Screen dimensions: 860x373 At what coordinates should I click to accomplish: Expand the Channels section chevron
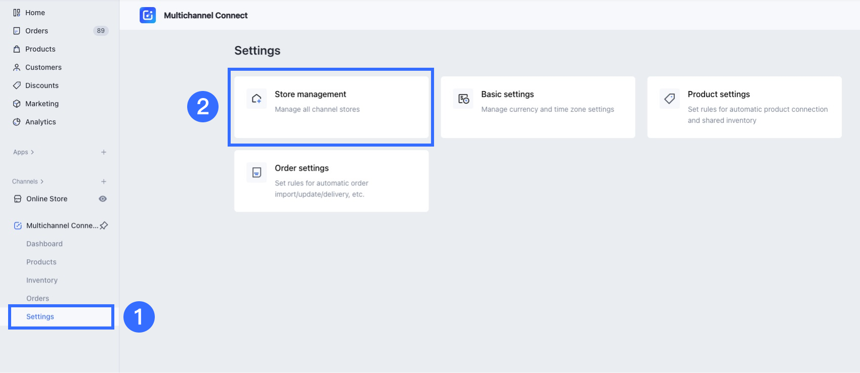tap(42, 181)
